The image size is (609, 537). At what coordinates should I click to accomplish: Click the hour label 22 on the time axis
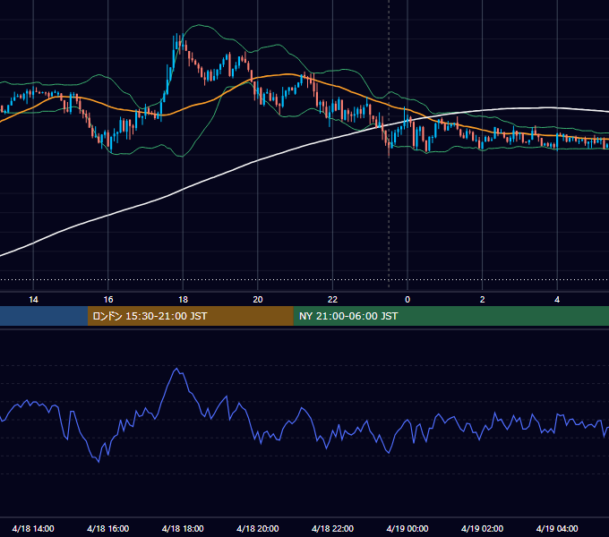click(x=332, y=300)
